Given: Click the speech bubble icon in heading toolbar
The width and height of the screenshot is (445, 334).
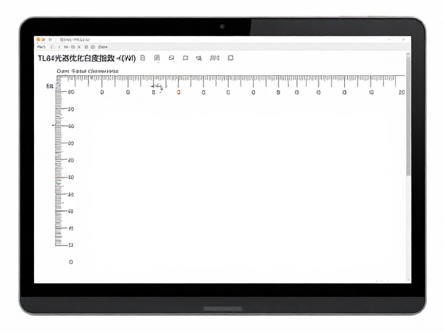Looking at the screenshot, I should click(x=186, y=58).
